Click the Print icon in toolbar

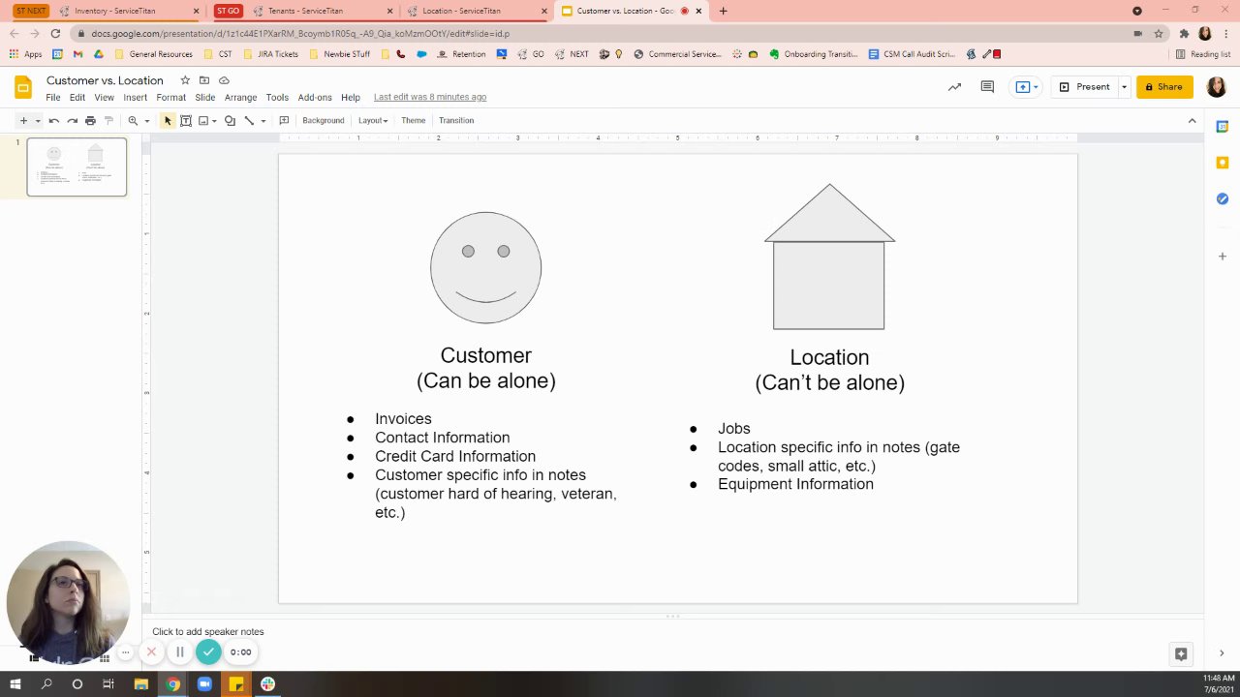pos(90,121)
